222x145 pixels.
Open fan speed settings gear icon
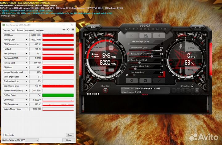127,75
